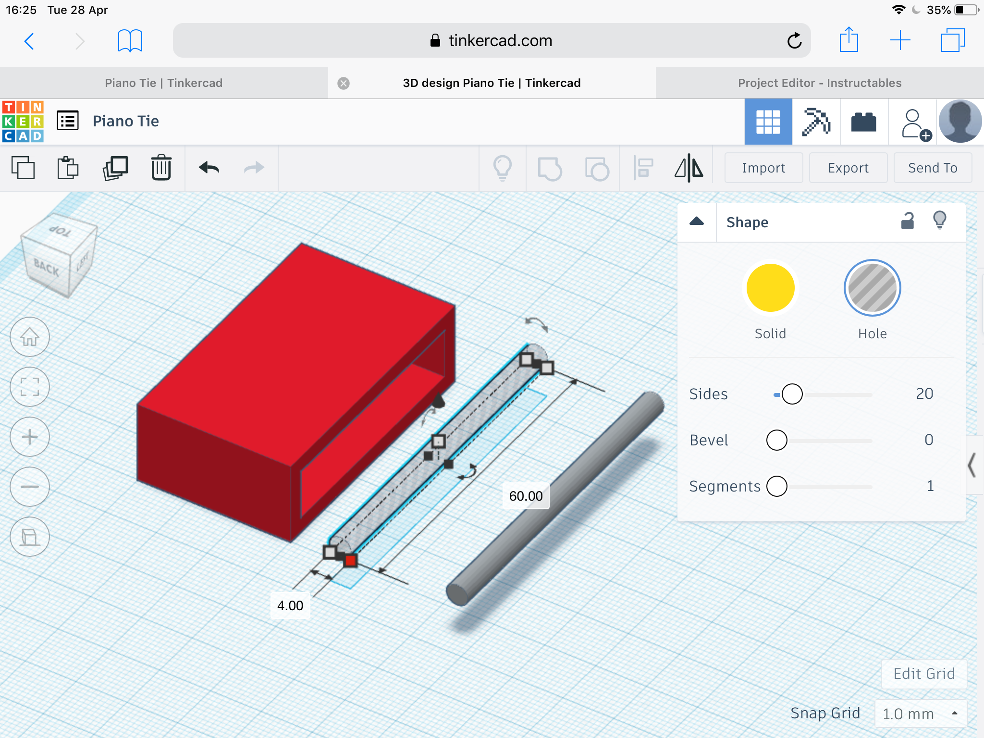Click the black cone height handle
The height and width of the screenshot is (738, 984).
438,401
